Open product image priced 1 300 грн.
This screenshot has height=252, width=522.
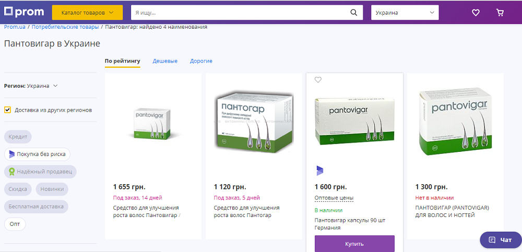pos(456,122)
